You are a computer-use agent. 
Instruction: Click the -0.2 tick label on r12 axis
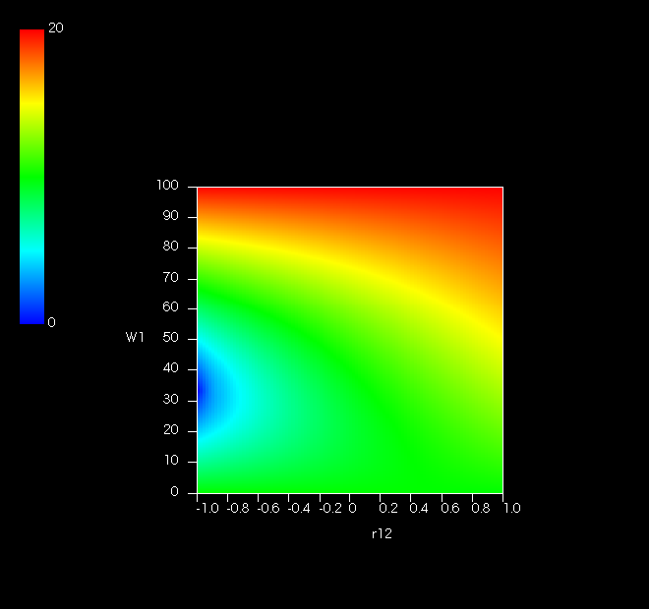pos(330,508)
